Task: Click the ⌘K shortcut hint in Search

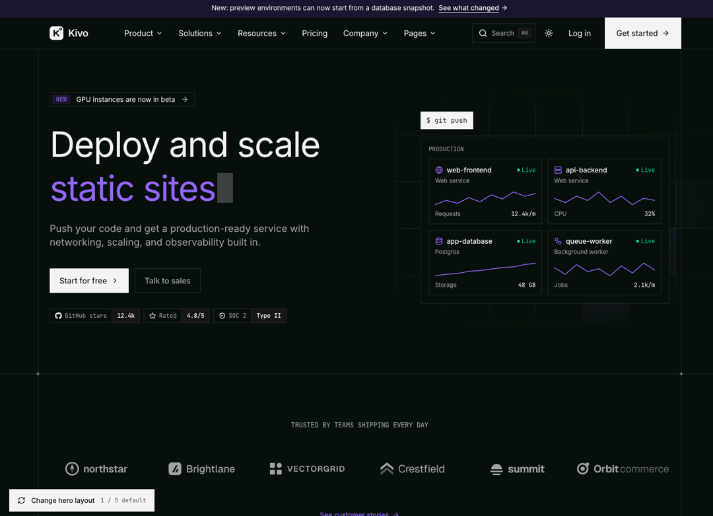Action: 525,33
